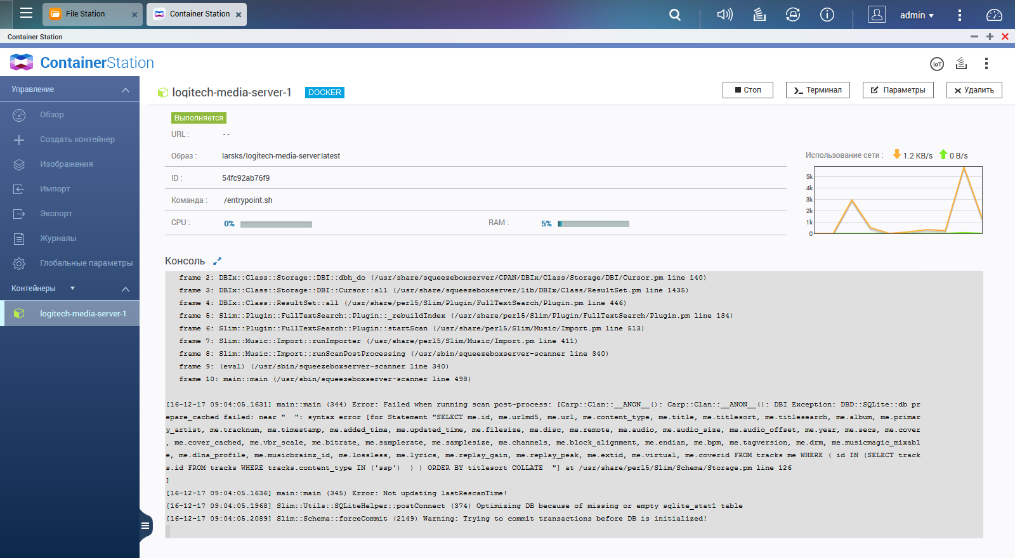This screenshot has width=1015, height=558.
Task: Click the Выполняется status badge
Action: tap(199, 118)
